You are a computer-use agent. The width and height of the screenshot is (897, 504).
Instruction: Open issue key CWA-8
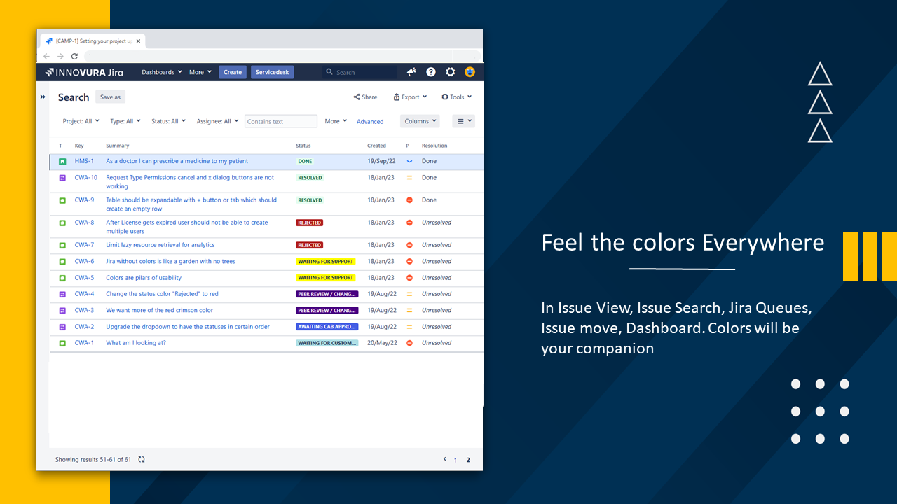(x=84, y=223)
